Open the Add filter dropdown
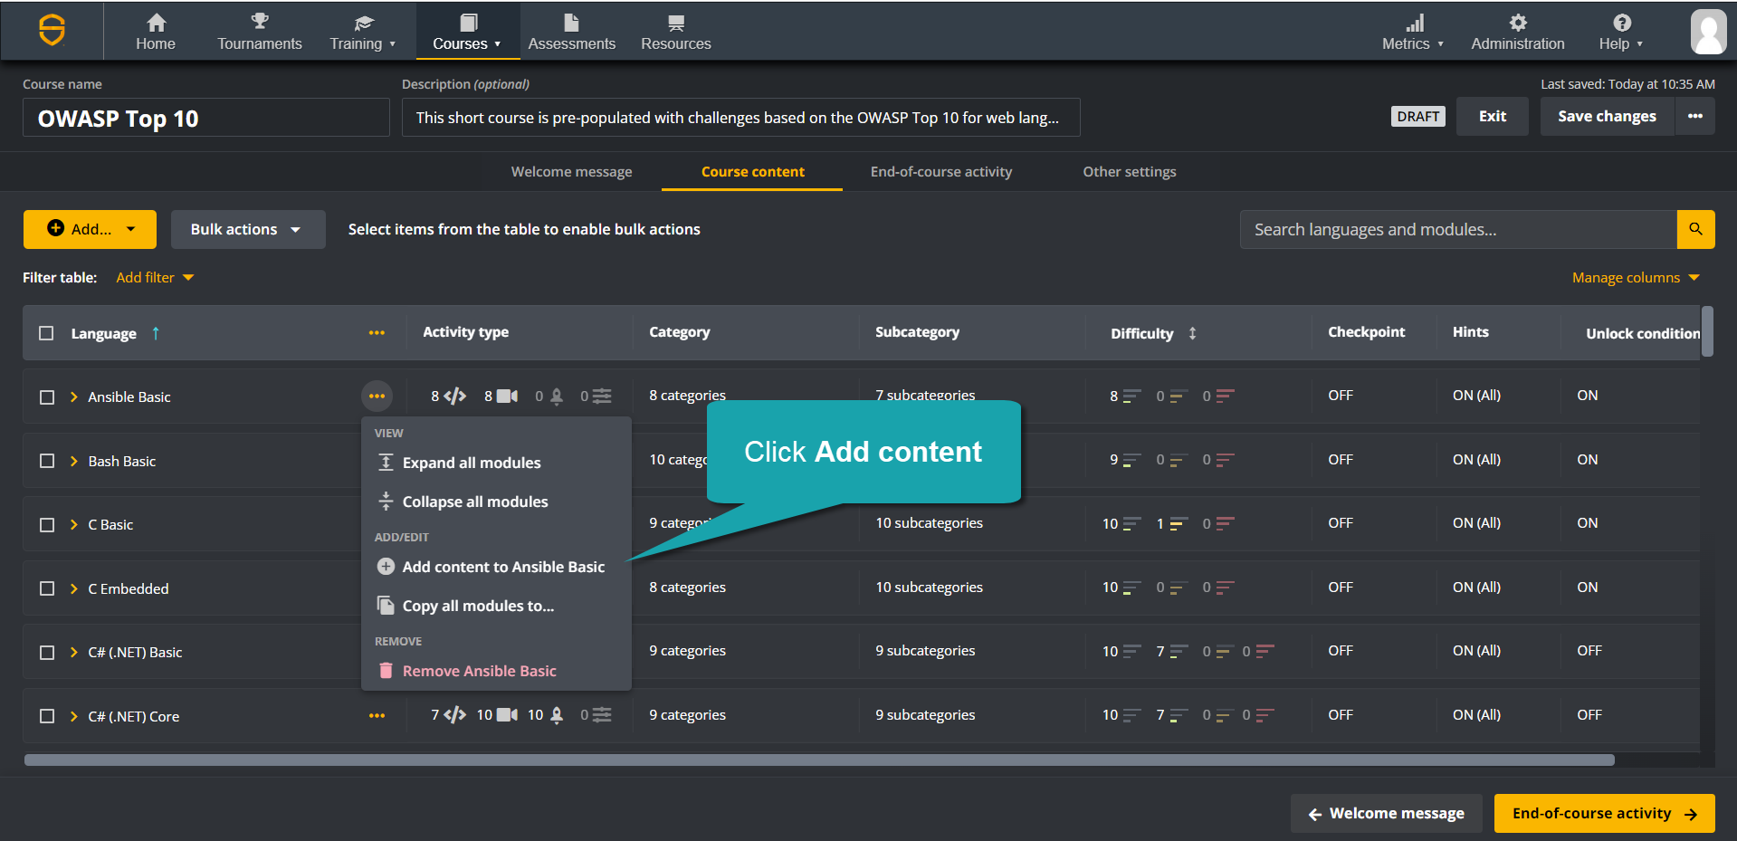Screen dimensions: 1737x841 point(155,278)
